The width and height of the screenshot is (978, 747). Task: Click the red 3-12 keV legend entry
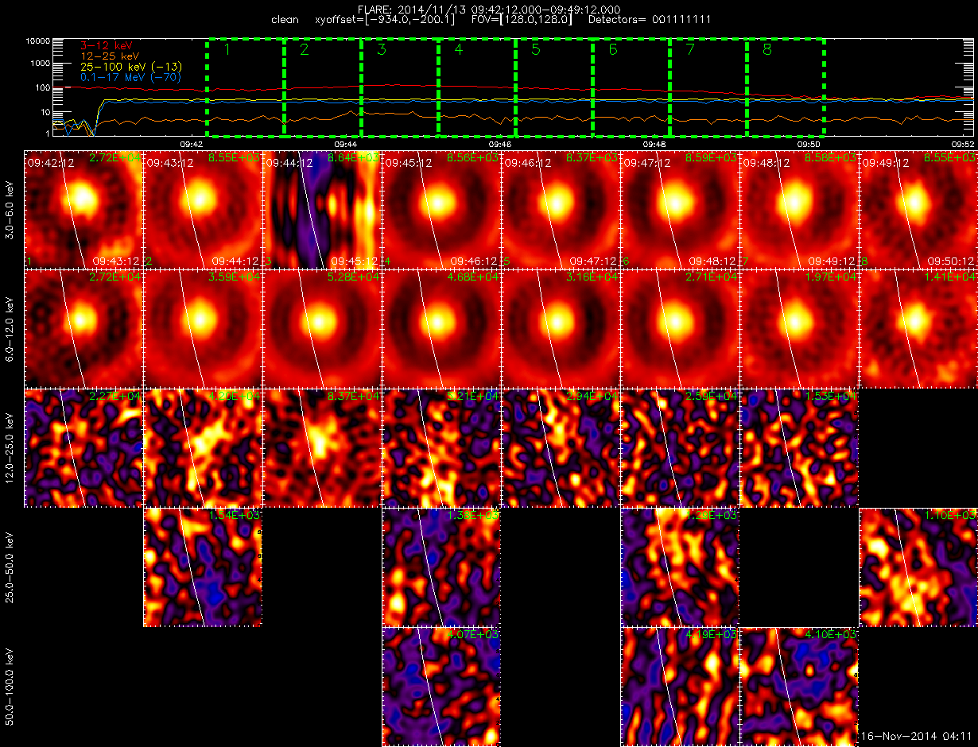point(107,47)
